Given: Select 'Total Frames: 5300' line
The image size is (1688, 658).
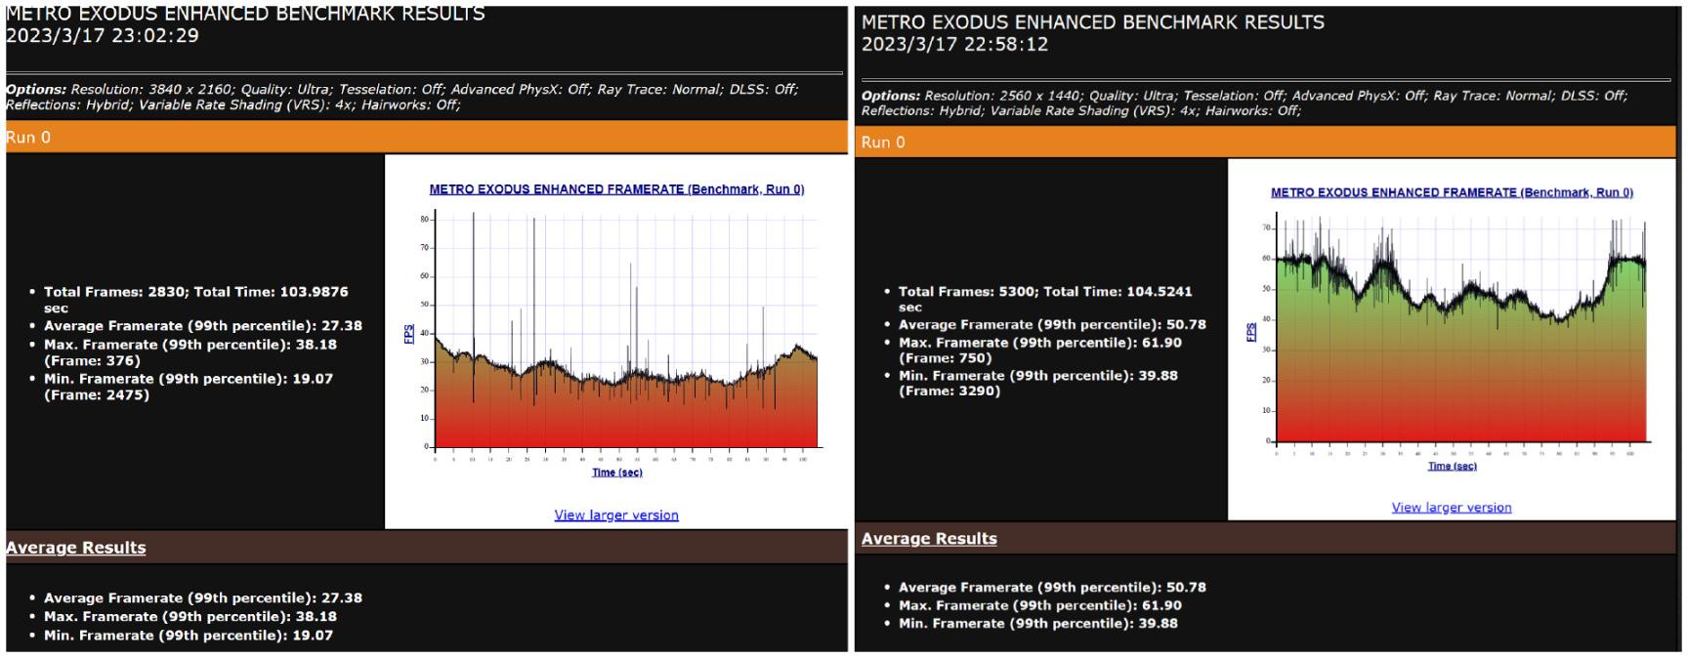Looking at the screenshot, I should [1045, 299].
